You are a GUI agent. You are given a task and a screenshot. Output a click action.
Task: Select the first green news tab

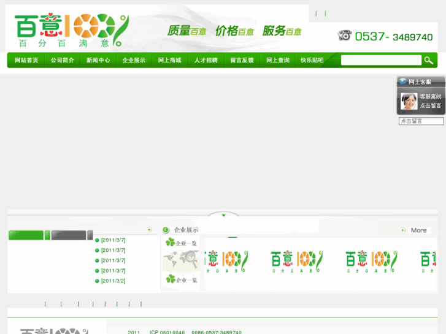[x=26, y=235]
